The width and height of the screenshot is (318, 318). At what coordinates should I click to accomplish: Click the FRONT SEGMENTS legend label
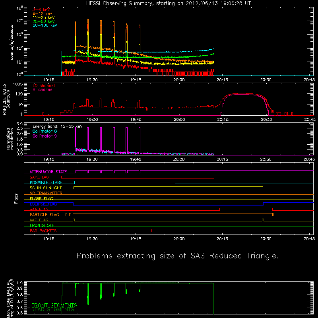(x=54, y=305)
